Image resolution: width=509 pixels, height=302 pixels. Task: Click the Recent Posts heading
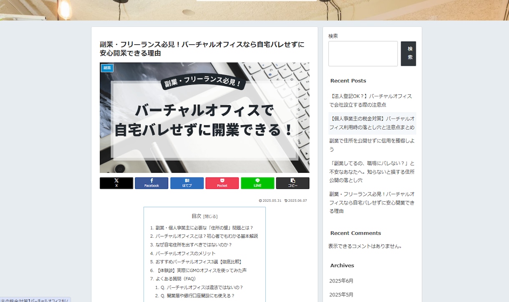pyautogui.click(x=348, y=81)
